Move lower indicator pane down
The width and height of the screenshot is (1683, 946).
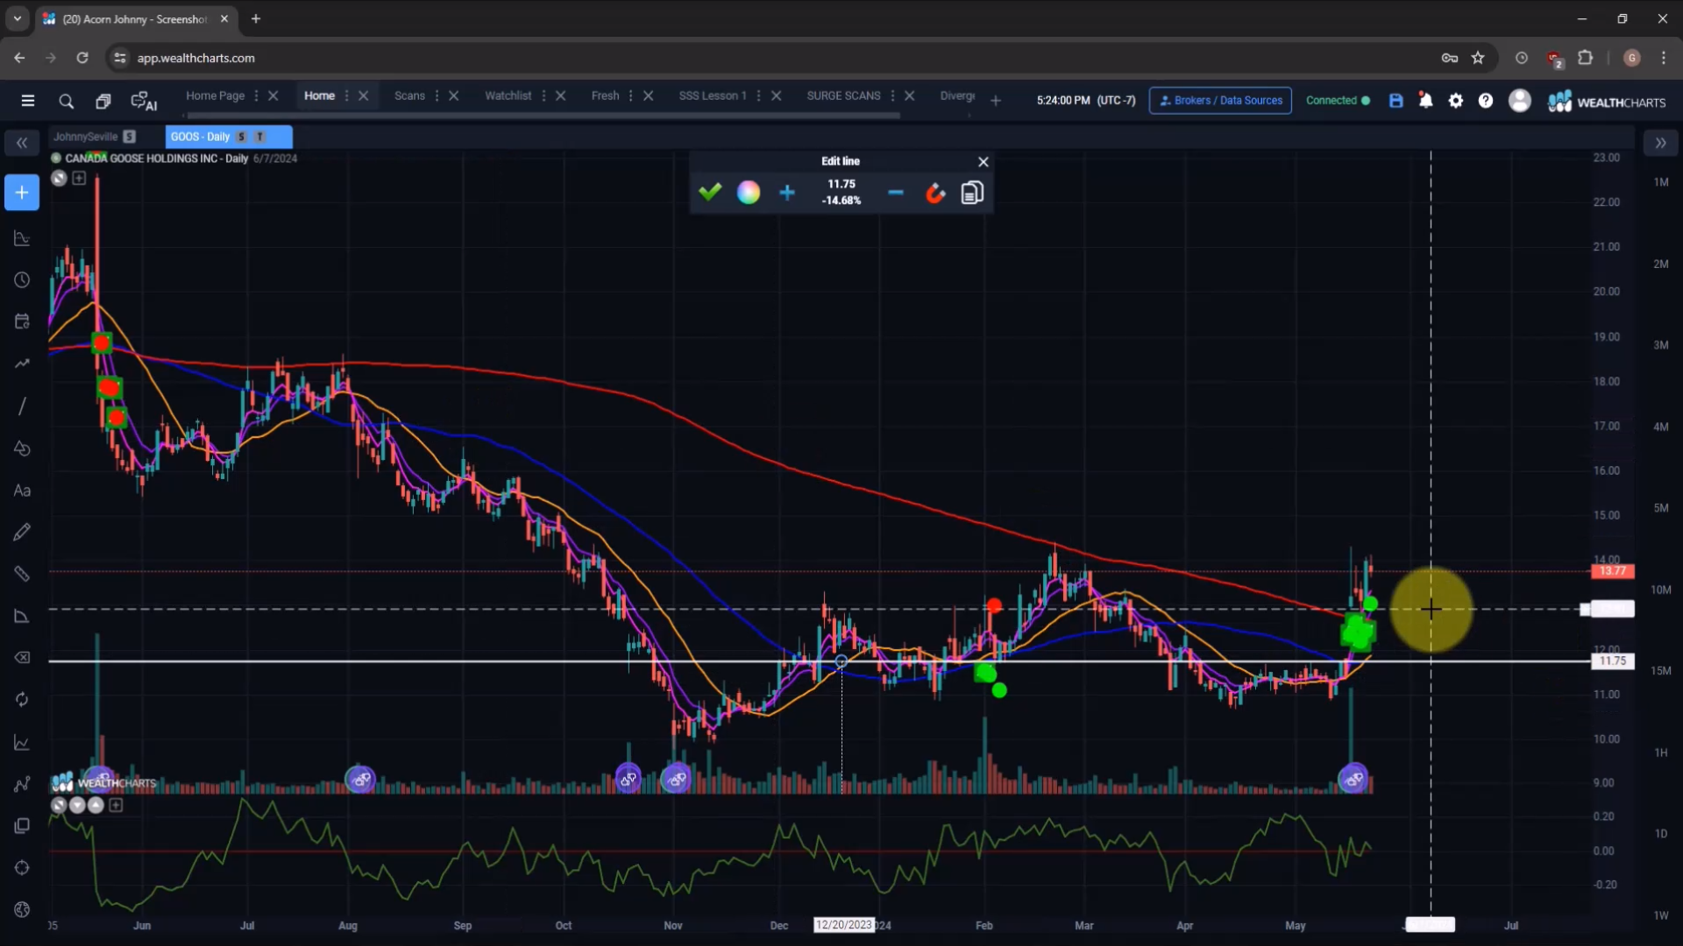coord(77,805)
